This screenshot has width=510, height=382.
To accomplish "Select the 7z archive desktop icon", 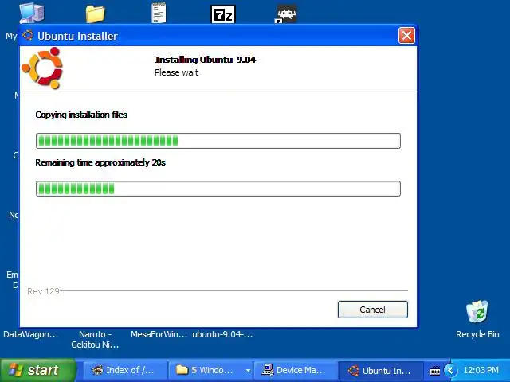I will pyautogui.click(x=223, y=14).
